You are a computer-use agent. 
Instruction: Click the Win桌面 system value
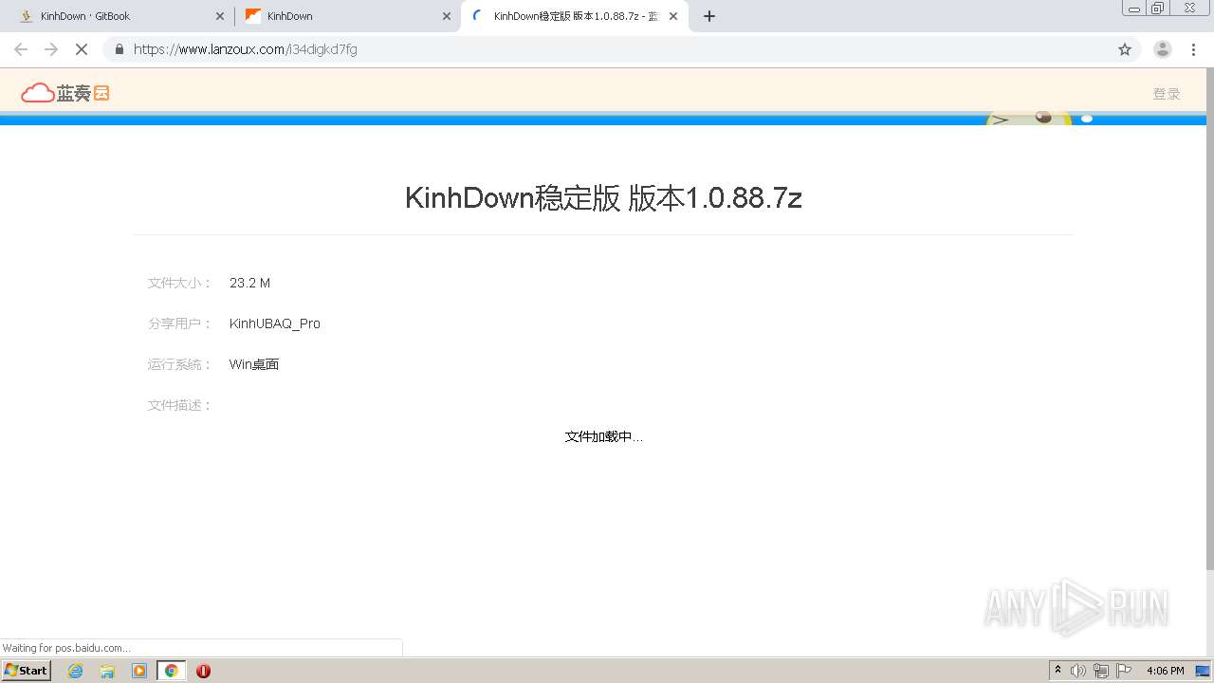(x=254, y=364)
